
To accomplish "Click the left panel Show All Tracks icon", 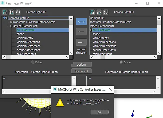I will (x=4, y=12).
